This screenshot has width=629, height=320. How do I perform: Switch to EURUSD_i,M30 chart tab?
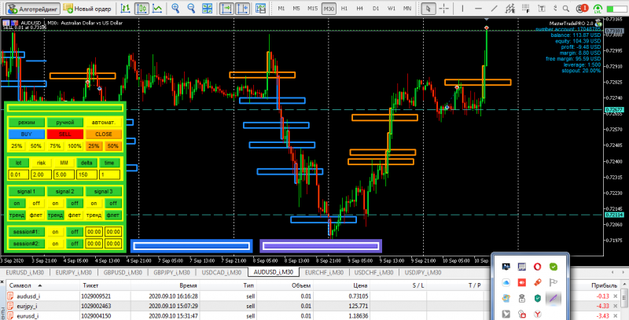click(x=25, y=272)
